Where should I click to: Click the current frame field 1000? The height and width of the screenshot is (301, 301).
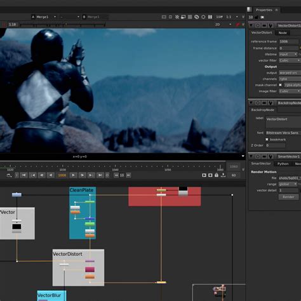coord(62,175)
